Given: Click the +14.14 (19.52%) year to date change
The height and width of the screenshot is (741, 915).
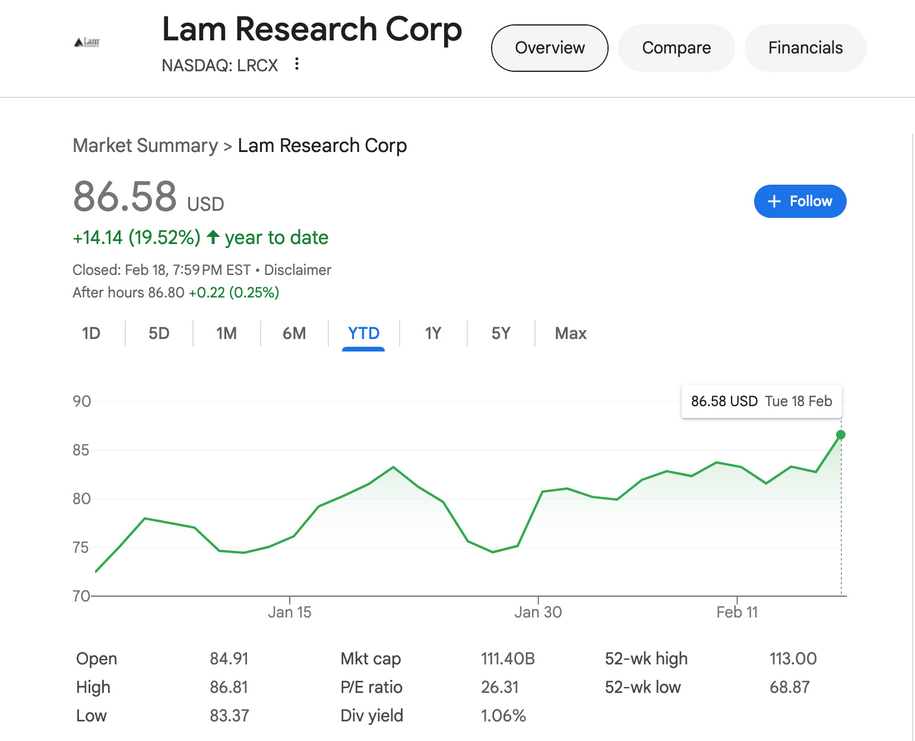Looking at the screenshot, I should [201, 237].
